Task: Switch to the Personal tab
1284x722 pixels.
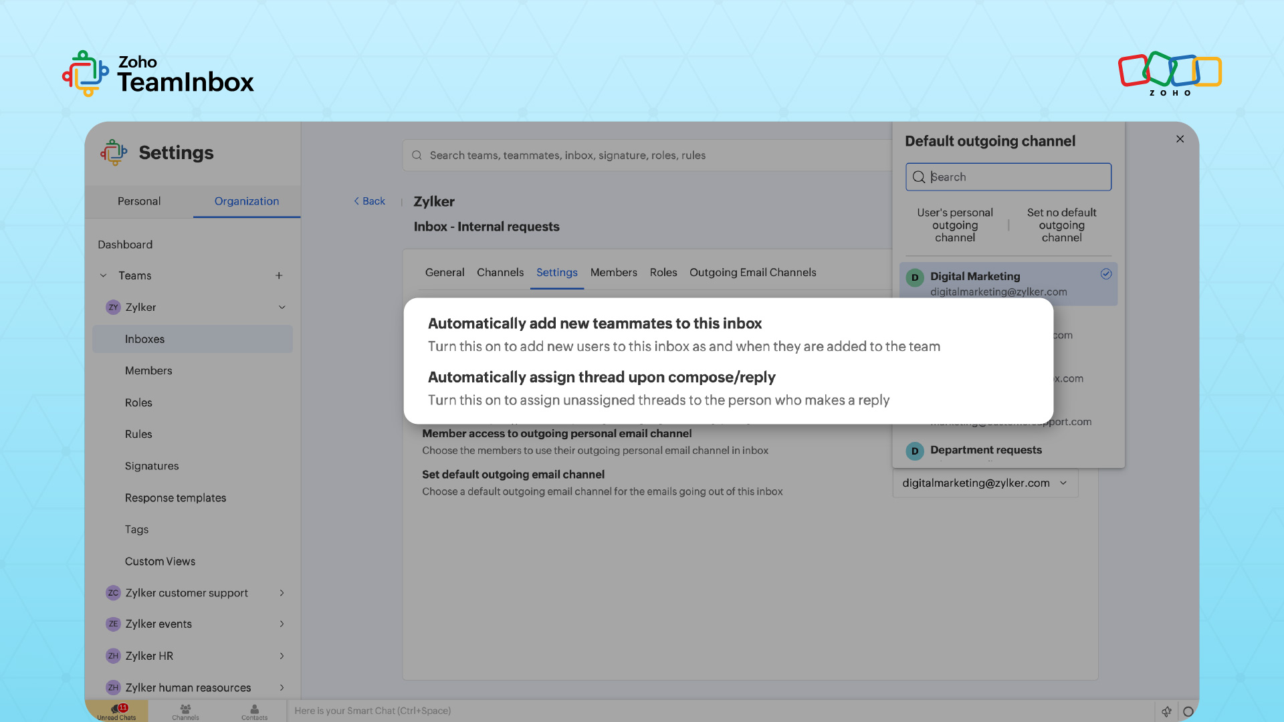Action: tap(139, 201)
